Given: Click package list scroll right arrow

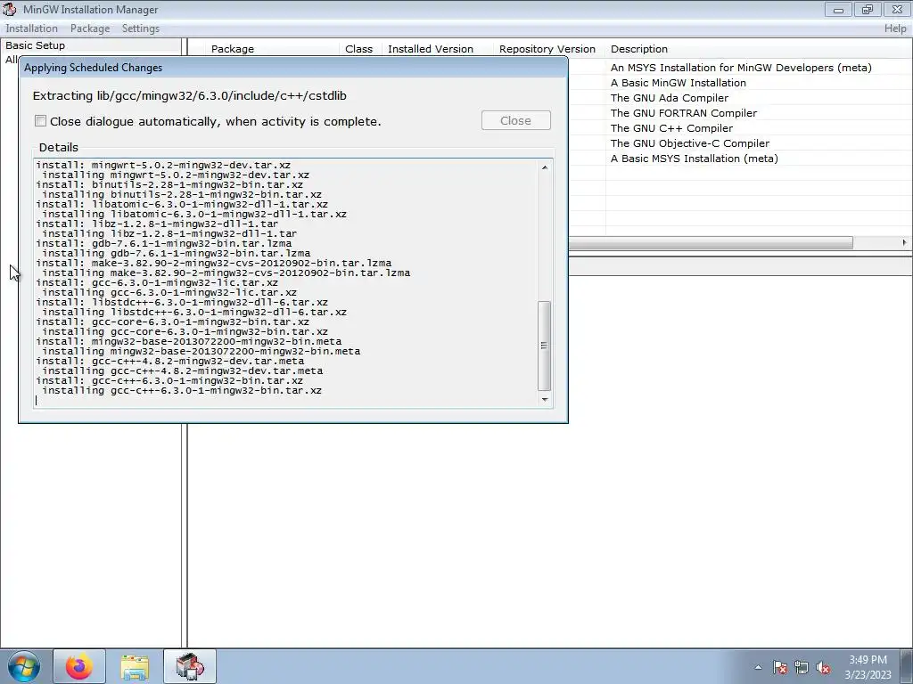Looking at the screenshot, I should pos(904,242).
